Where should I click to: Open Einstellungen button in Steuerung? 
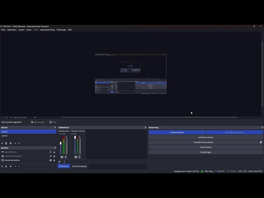click(206, 152)
